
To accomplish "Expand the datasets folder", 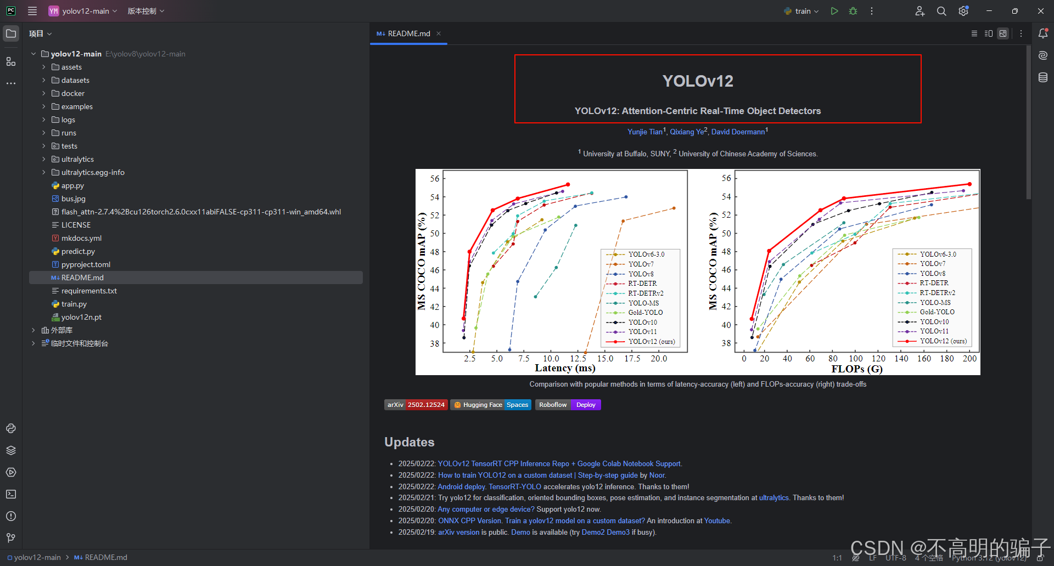I will coord(44,80).
